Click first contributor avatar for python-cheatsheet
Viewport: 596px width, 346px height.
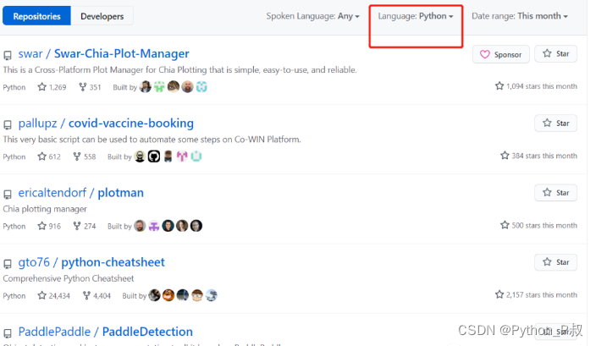[x=154, y=295]
